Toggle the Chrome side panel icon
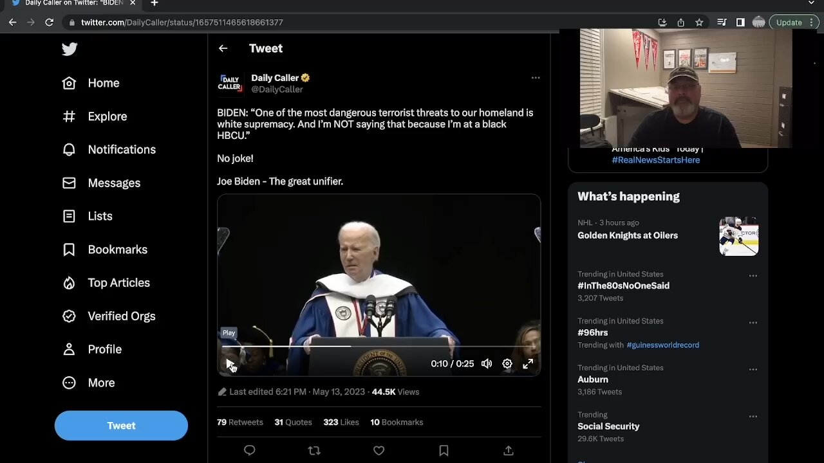Image resolution: width=824 pixels, height=463 pixels. point(740,23)
